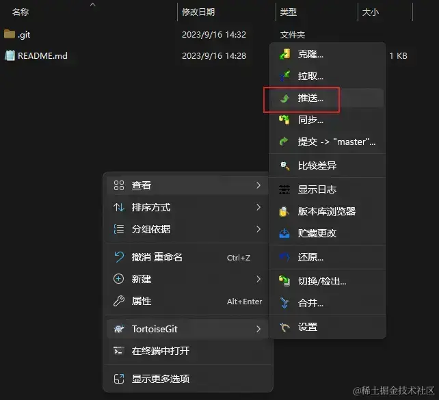Click the green Push (推送) arrow icon
439x400 pixels.
284,98
